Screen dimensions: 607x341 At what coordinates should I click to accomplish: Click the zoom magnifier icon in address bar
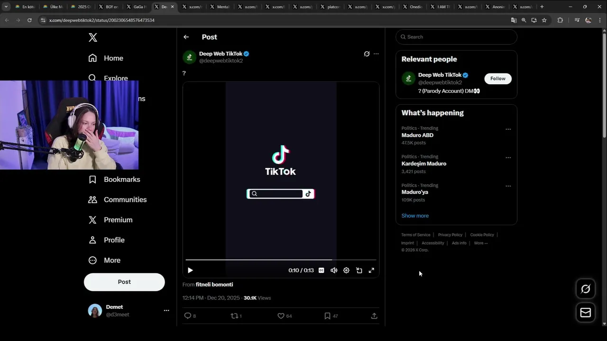(x=524, y=20)
